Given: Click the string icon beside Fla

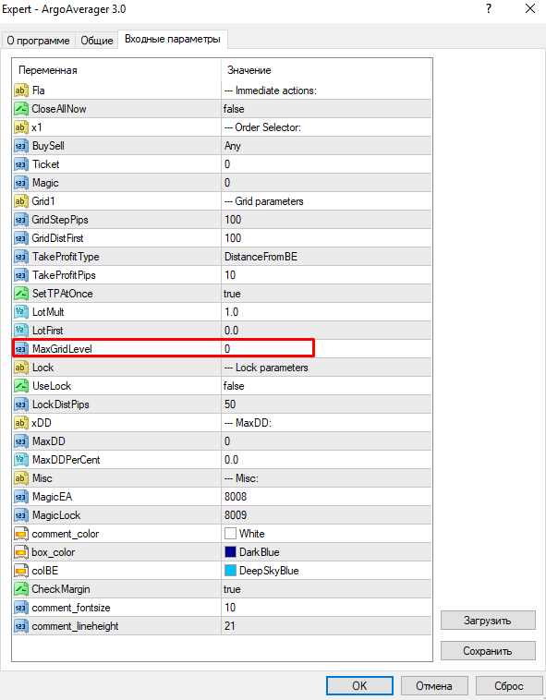Looking at the screenshot, I should (20, 91).
